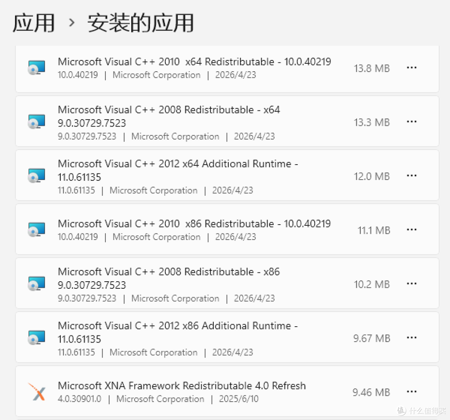Open more options for Visual C++ 2008 Redistributable x86
The height and width of the screenshot is (420, 450).
pos(412,284)
